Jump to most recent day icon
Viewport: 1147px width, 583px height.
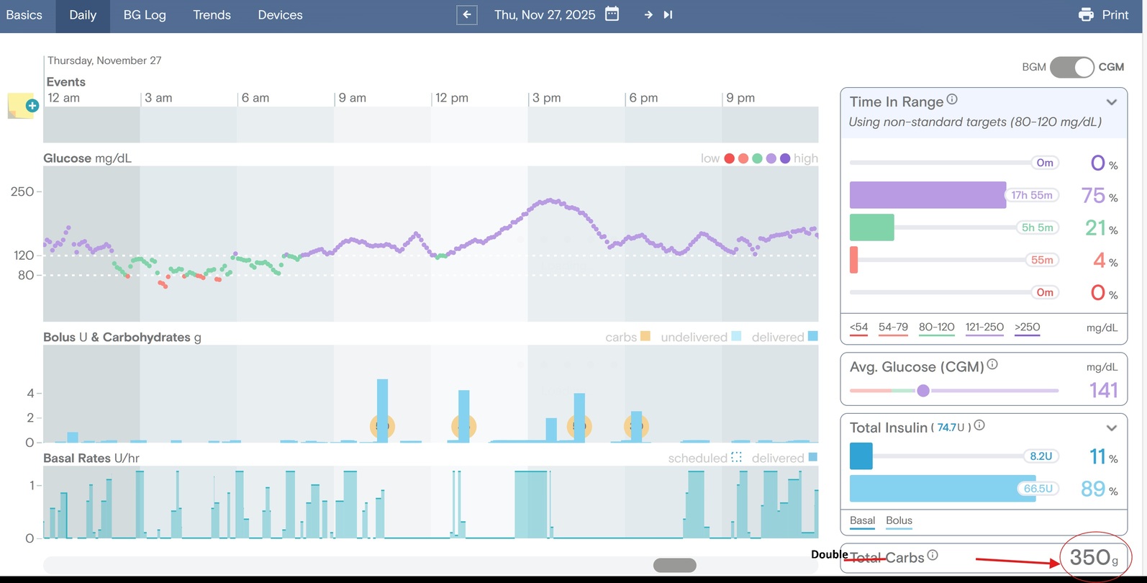(x=668, y=14)
